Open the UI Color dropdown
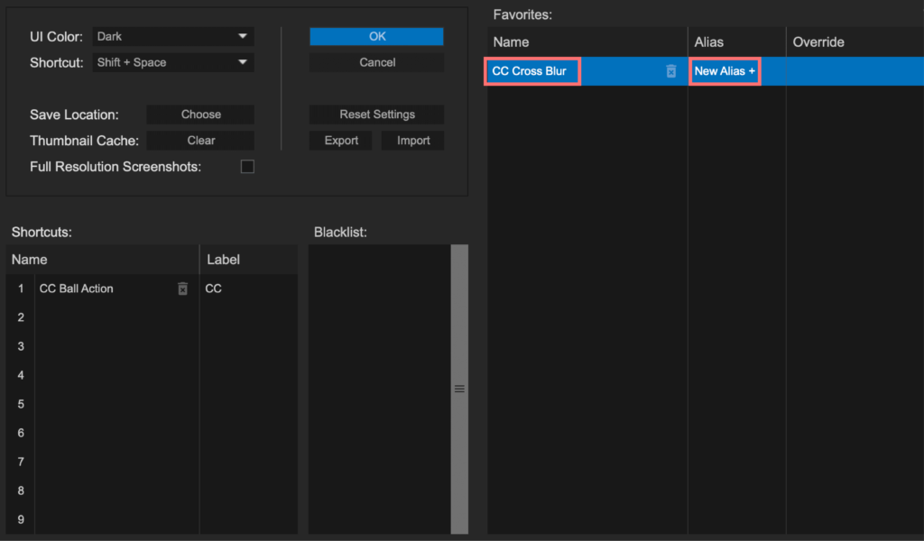Viewport: 924px width, 541px height. click(171, 36)
